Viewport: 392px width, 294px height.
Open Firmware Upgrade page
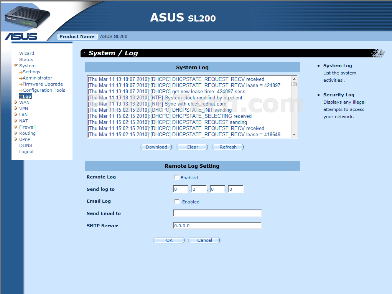[x=43, y=84]
